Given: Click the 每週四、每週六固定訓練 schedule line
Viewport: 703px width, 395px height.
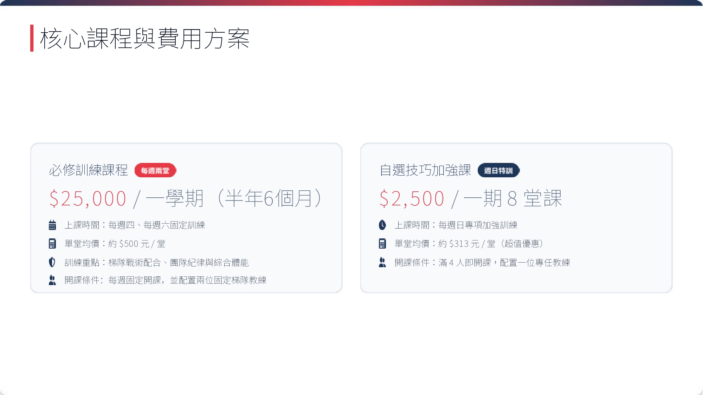Looking at the screenshot, I should (135, 225).
